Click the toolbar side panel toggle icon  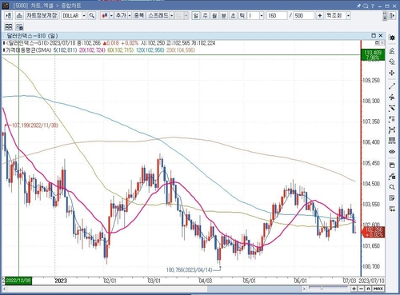tap(392, 16)
